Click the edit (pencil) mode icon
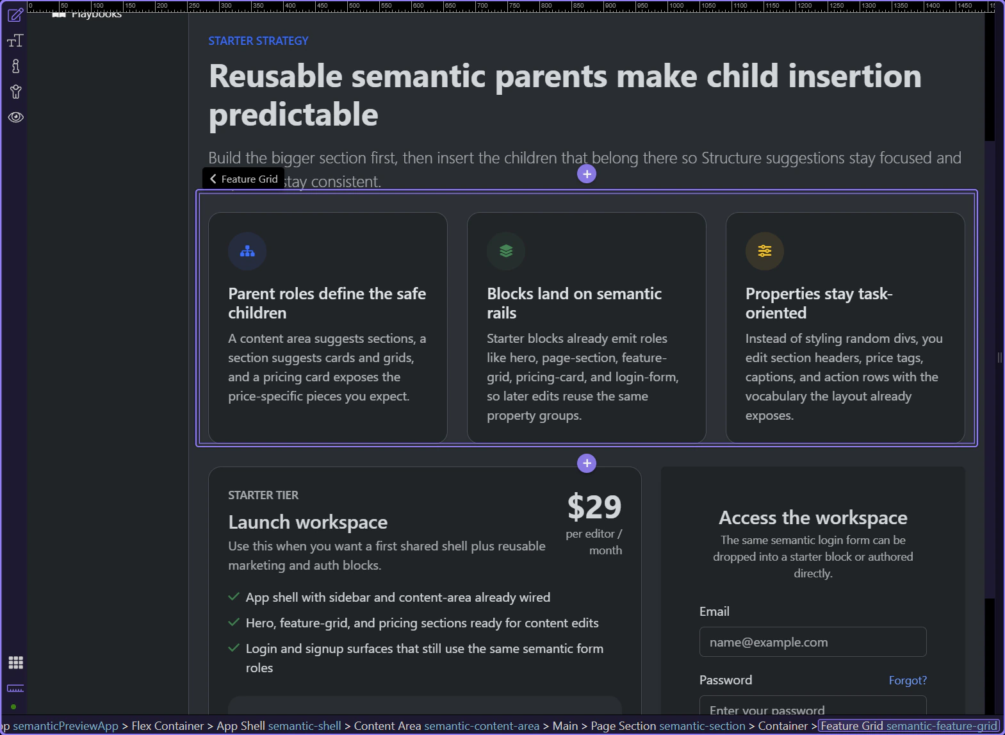The image size is (1005, 735). (15, 14)
